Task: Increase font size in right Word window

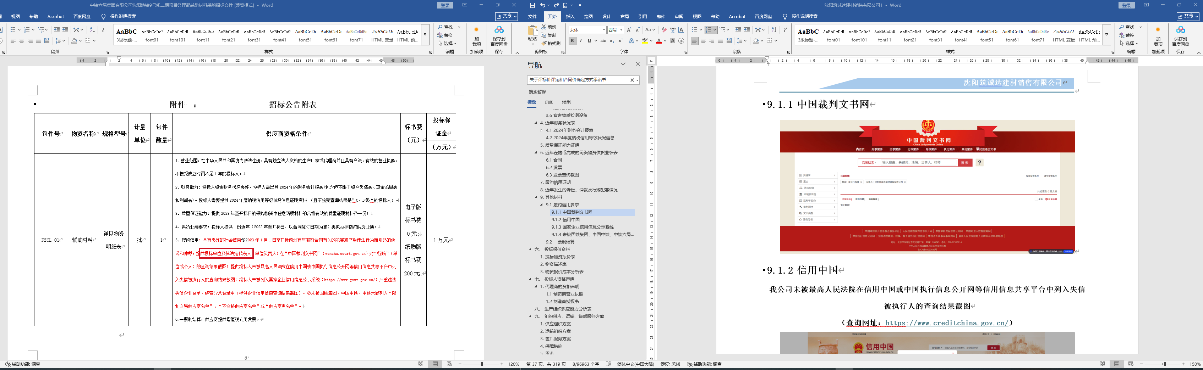Action: tap(629, 30)
